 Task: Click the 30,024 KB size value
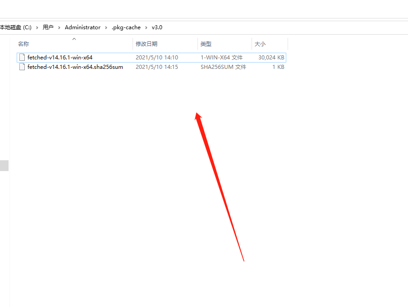click(270, 57)
